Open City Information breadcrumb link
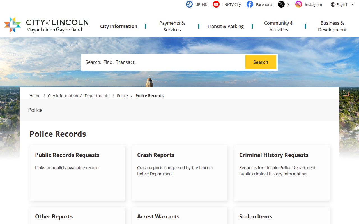Image resolution: width=359 pixels, height=224 pixels. click(63, 96)
